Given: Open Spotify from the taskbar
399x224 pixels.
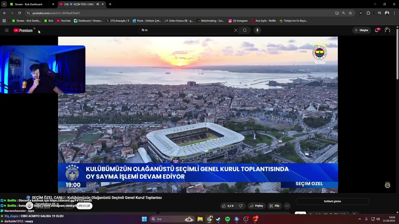Looking at the screenshot, I should tap(228, 219).
